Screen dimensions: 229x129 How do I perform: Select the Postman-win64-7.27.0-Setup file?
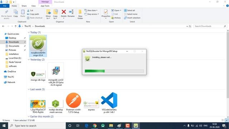[x=73, y=103]
